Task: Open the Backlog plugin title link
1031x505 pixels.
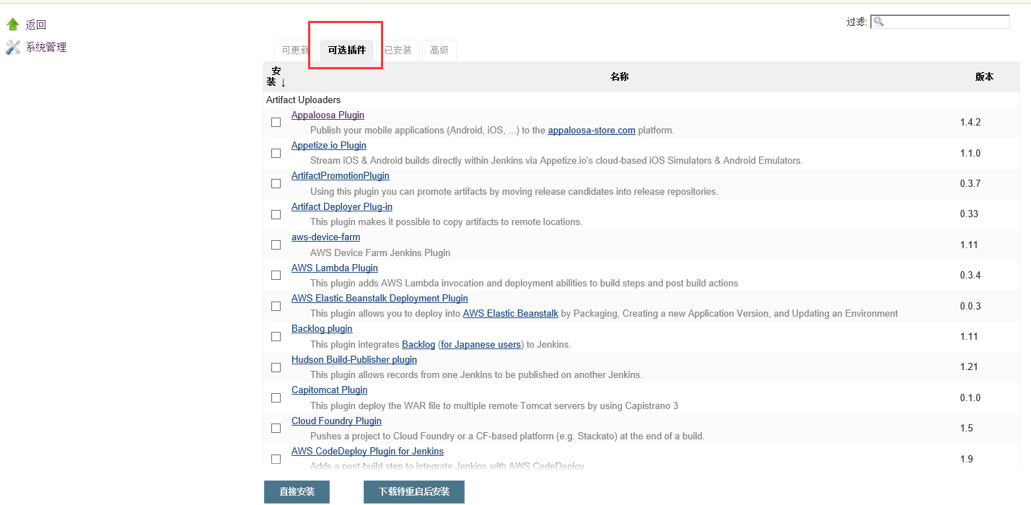Action: click(x=322, y=329)
